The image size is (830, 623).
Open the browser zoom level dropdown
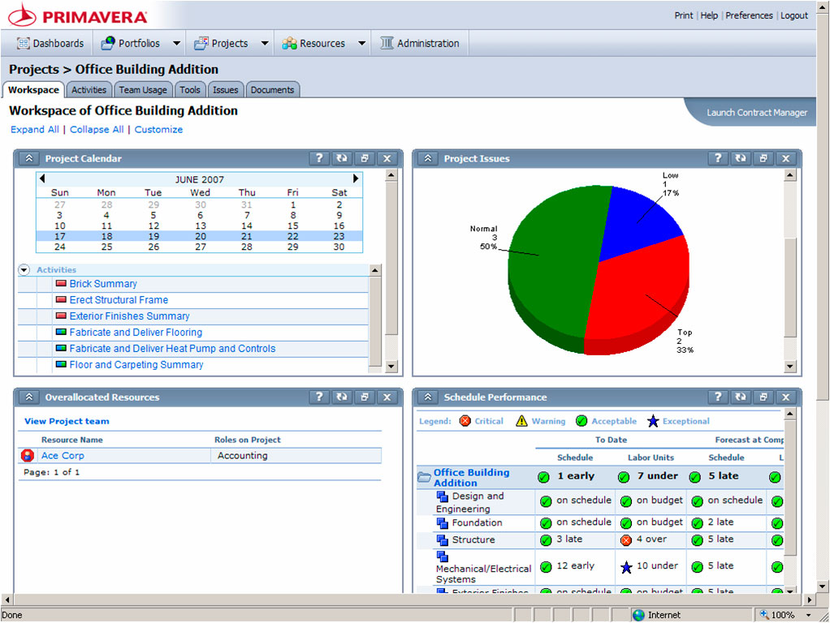[x=808, y=615]
